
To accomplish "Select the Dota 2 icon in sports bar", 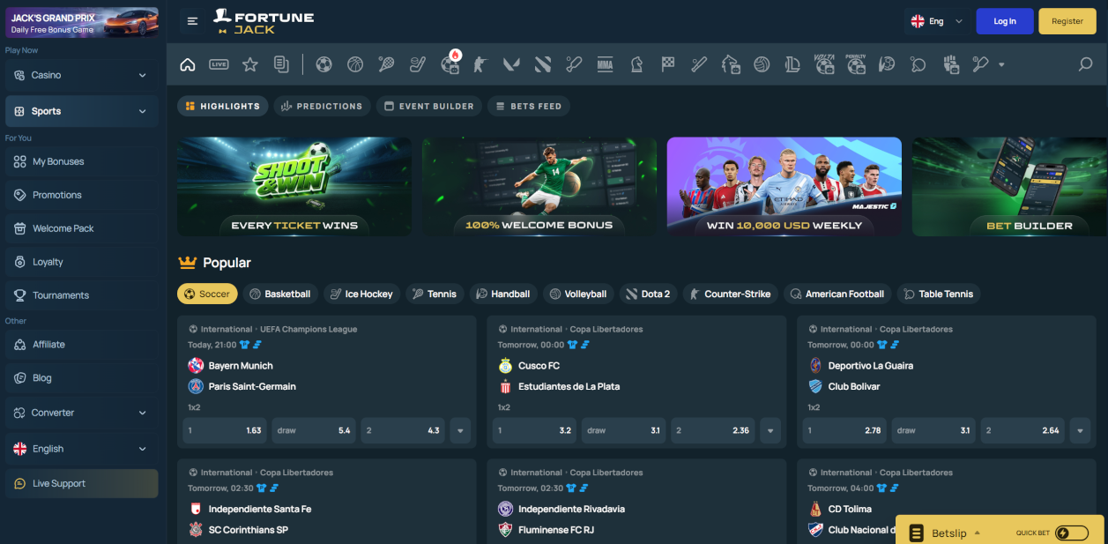I will [x=543, y=64].
